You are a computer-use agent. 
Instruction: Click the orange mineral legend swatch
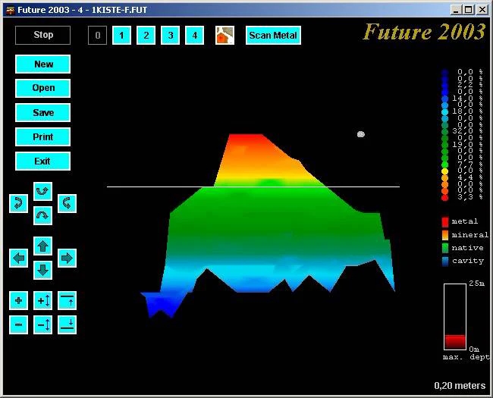click(x=445, y=235)
